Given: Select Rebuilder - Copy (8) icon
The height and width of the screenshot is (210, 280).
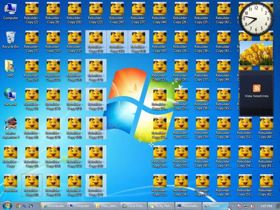Looking at the screenshot, I should (x=32, y=185).
